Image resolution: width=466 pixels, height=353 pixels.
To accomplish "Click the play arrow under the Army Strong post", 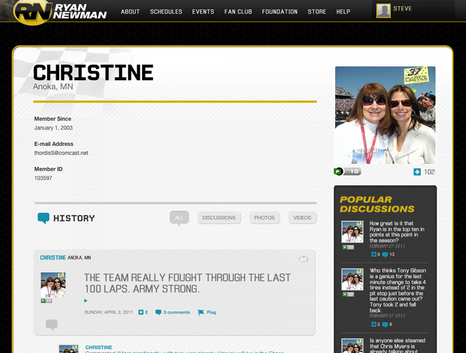I will 86,301.
